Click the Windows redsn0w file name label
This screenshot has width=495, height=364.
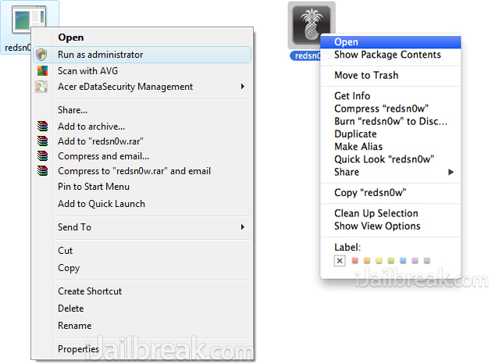tap(17, 48)
